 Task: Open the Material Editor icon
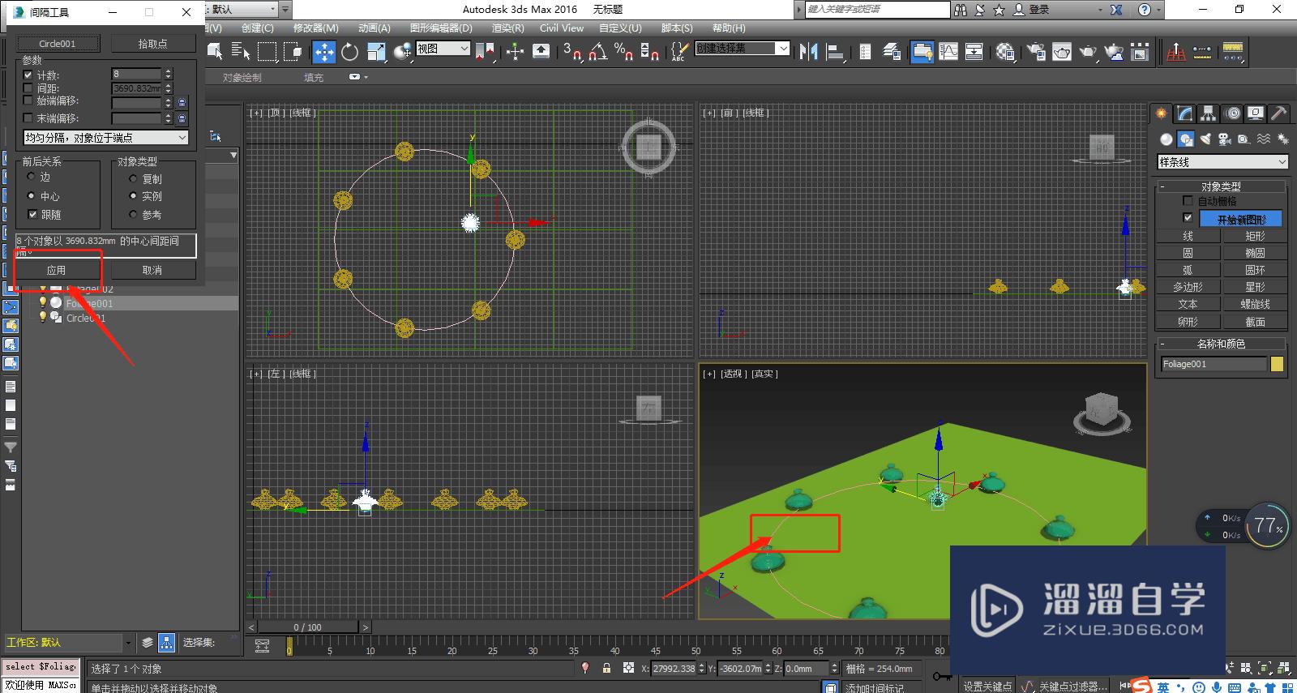[1005, 52]
